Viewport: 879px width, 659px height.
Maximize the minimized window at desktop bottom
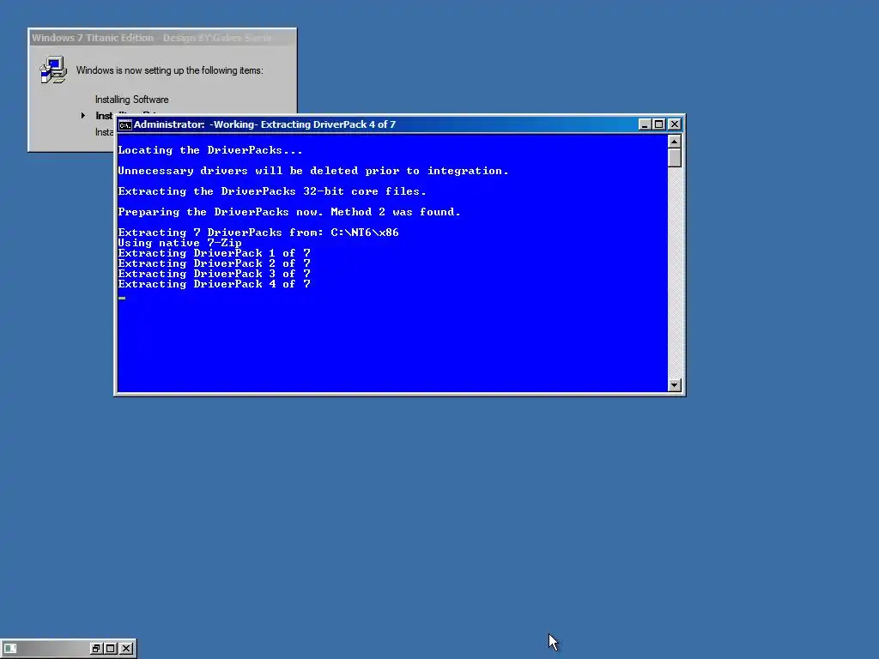111,649
